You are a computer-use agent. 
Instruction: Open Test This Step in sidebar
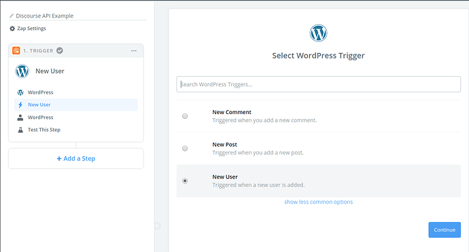coord(76,130)
